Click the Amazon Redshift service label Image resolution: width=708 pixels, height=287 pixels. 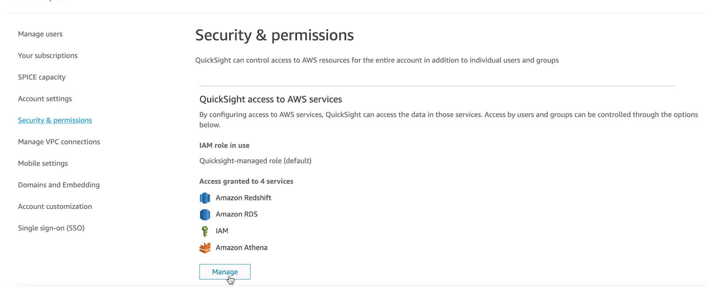tap(243, 198)
